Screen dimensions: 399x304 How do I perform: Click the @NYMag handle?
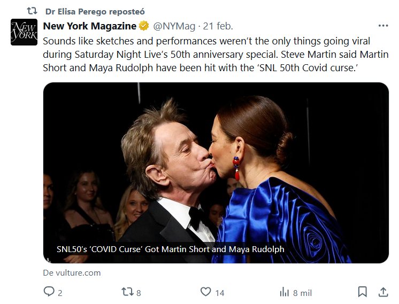click(x=175, y=26)
